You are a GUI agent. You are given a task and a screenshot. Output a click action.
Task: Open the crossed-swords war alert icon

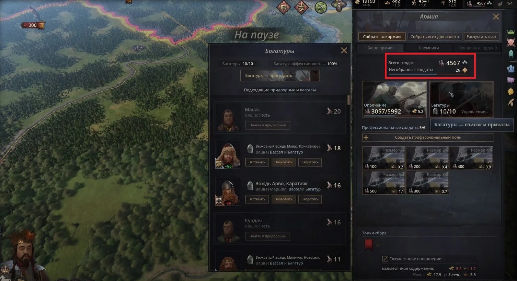pyautogui.click(x=321, y=7)
